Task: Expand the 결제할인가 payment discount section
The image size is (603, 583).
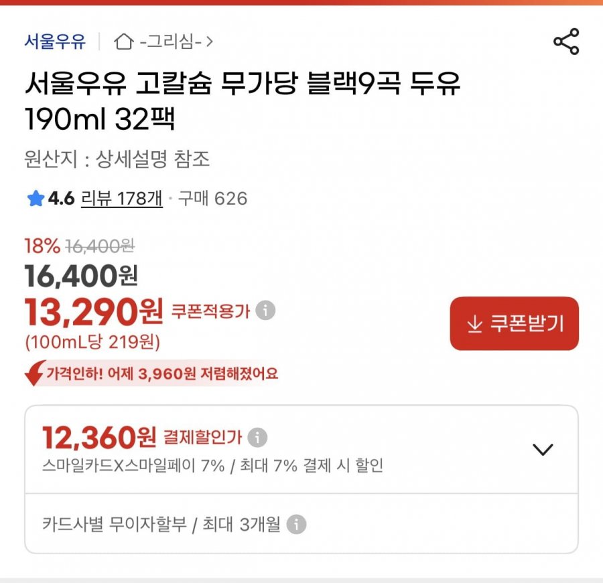Action: point(542,449)
